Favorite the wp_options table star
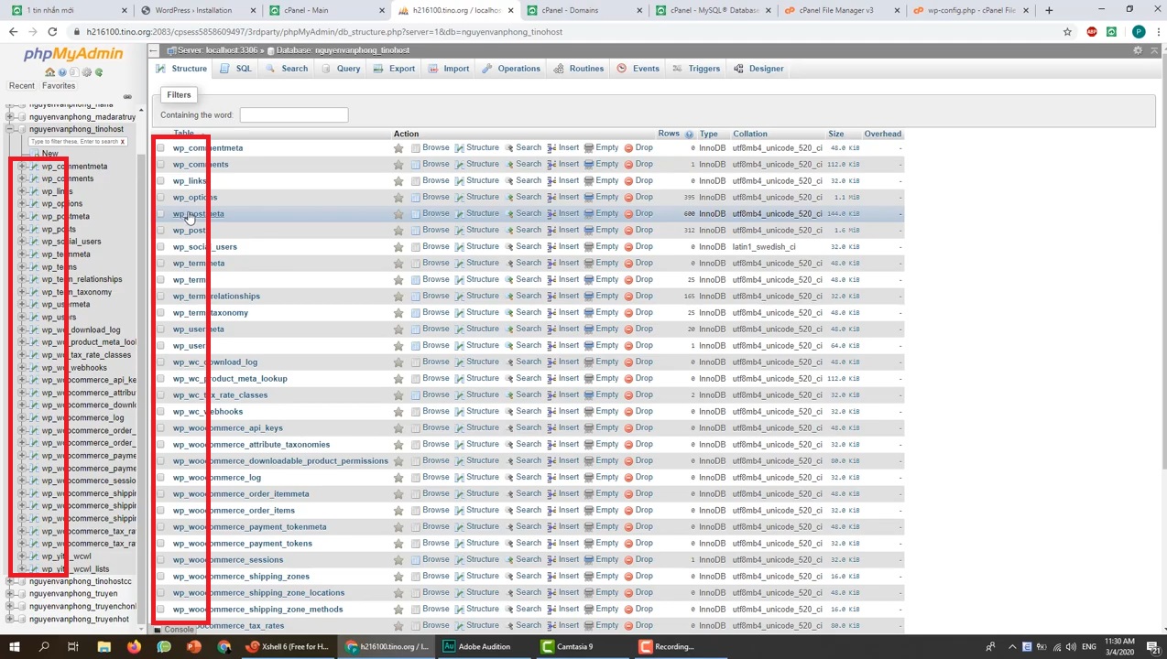 click(398, 198)
